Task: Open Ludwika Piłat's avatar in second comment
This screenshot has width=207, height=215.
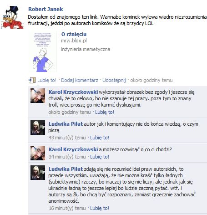Action: click(38, 128)
